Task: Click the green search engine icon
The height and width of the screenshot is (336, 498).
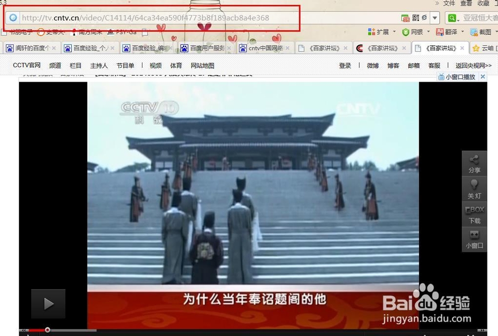Action: click(452, 17)
